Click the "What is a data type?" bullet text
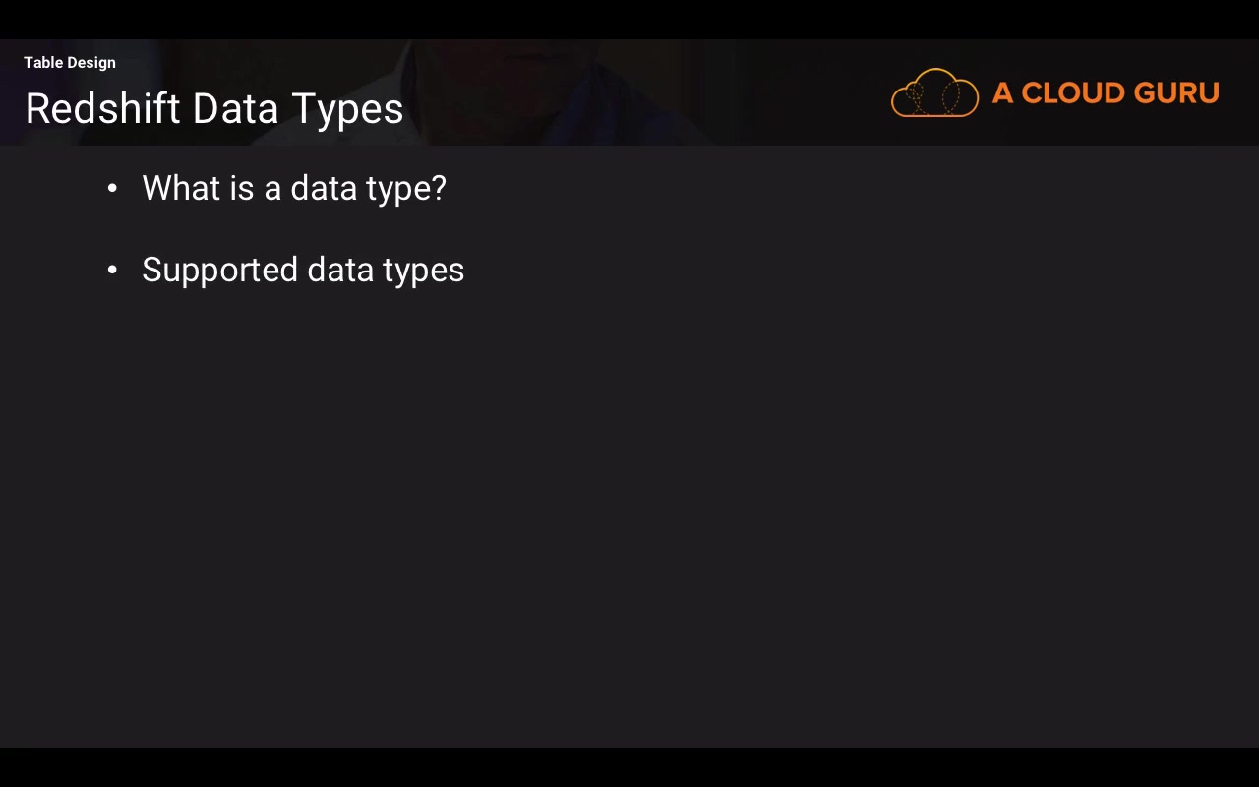 (x=294, y=188)
